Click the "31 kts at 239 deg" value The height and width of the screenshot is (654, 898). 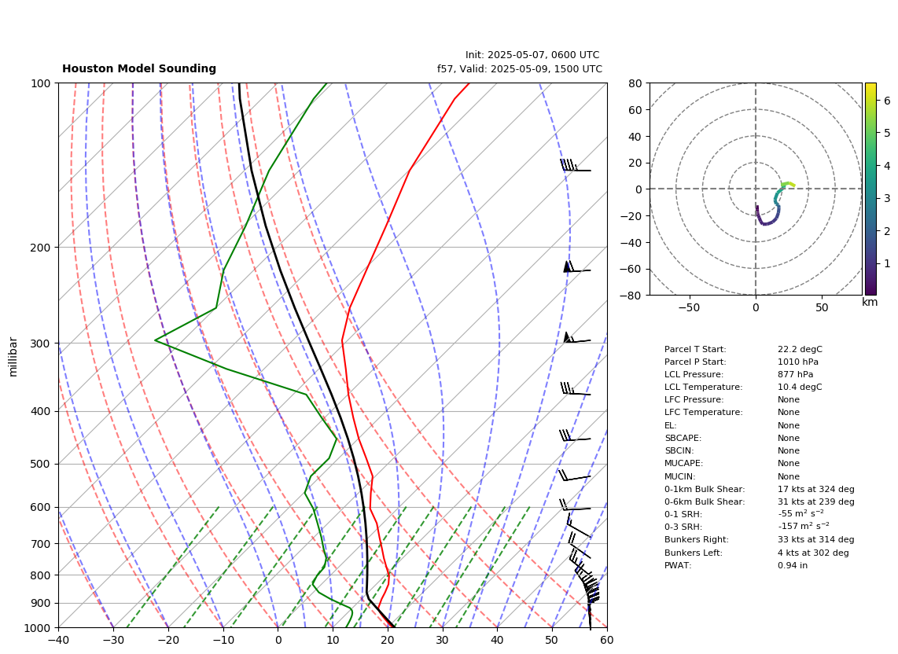coord(816,502)
